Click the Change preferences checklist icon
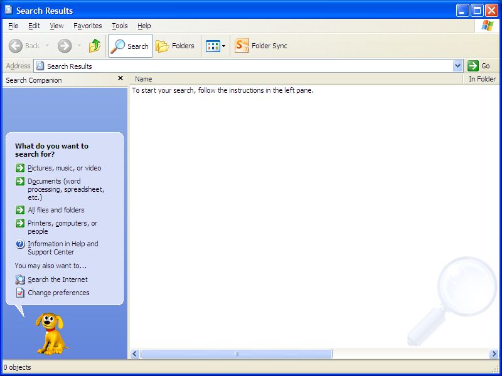 [x=20, y=293]
